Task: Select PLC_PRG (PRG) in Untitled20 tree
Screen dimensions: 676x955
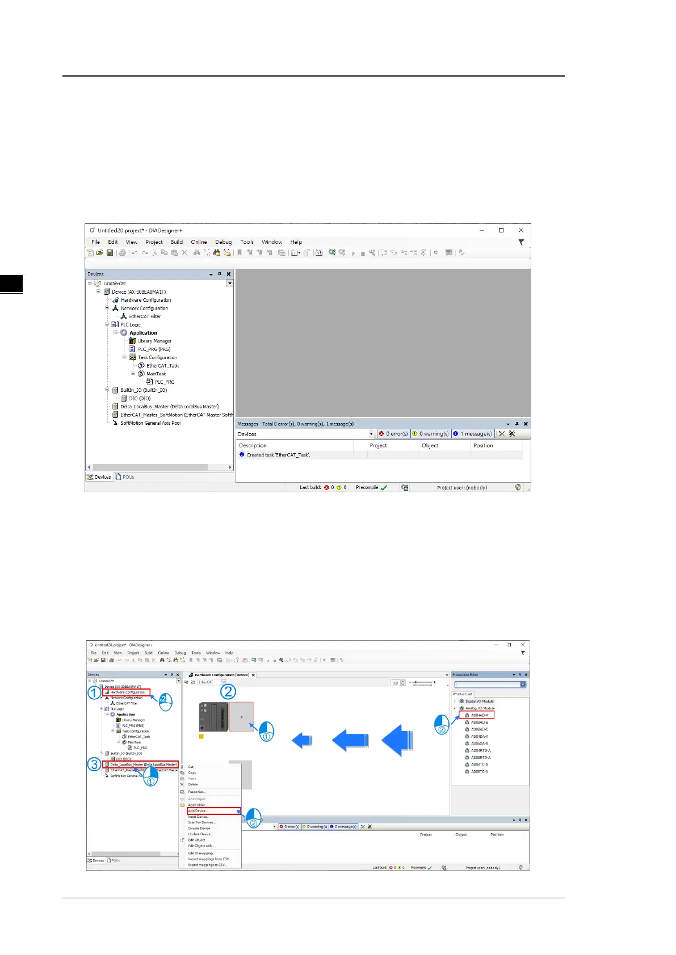Action: coord(154,349)
